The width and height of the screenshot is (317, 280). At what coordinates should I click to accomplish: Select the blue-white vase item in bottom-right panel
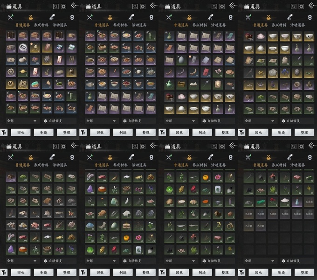point(297,201)
